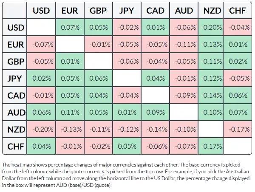
Task: Click AUD/EUR cell showing 0.11%
Action: (x=70, y=113)
